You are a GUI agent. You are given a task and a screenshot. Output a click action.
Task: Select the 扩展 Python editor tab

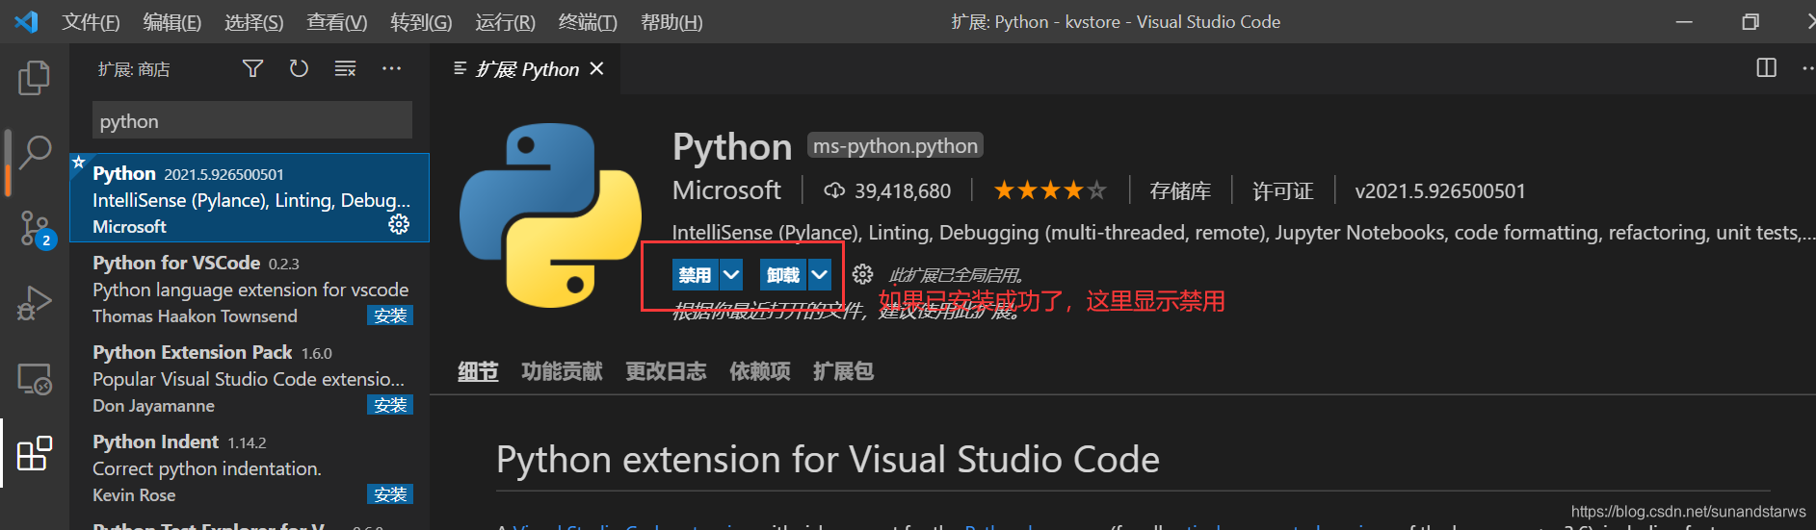[x=526, y=68]
